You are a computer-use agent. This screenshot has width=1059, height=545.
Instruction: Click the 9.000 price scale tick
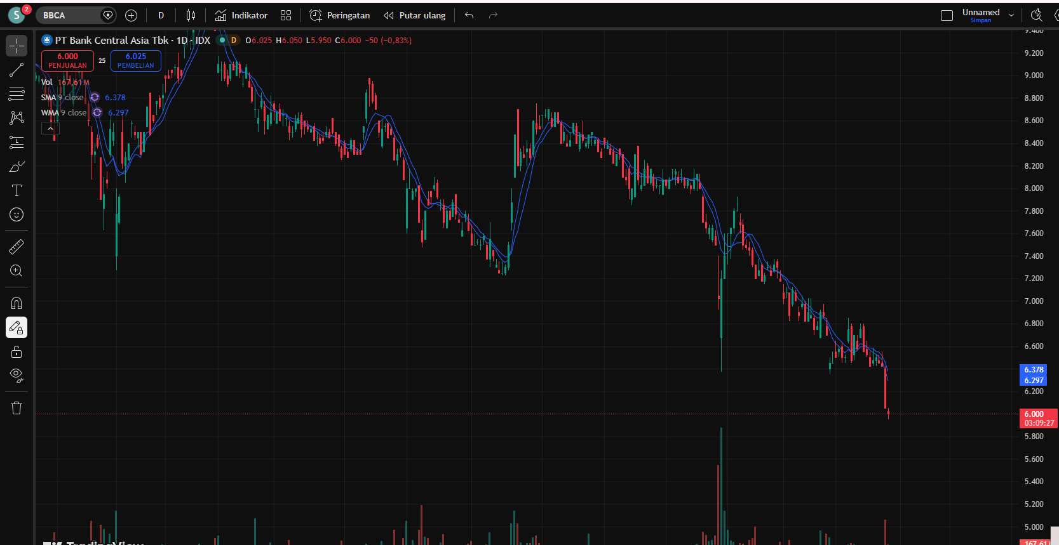coord(1034,76)
